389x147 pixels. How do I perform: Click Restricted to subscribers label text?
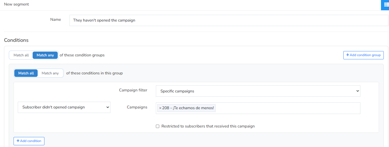(208, 126)
